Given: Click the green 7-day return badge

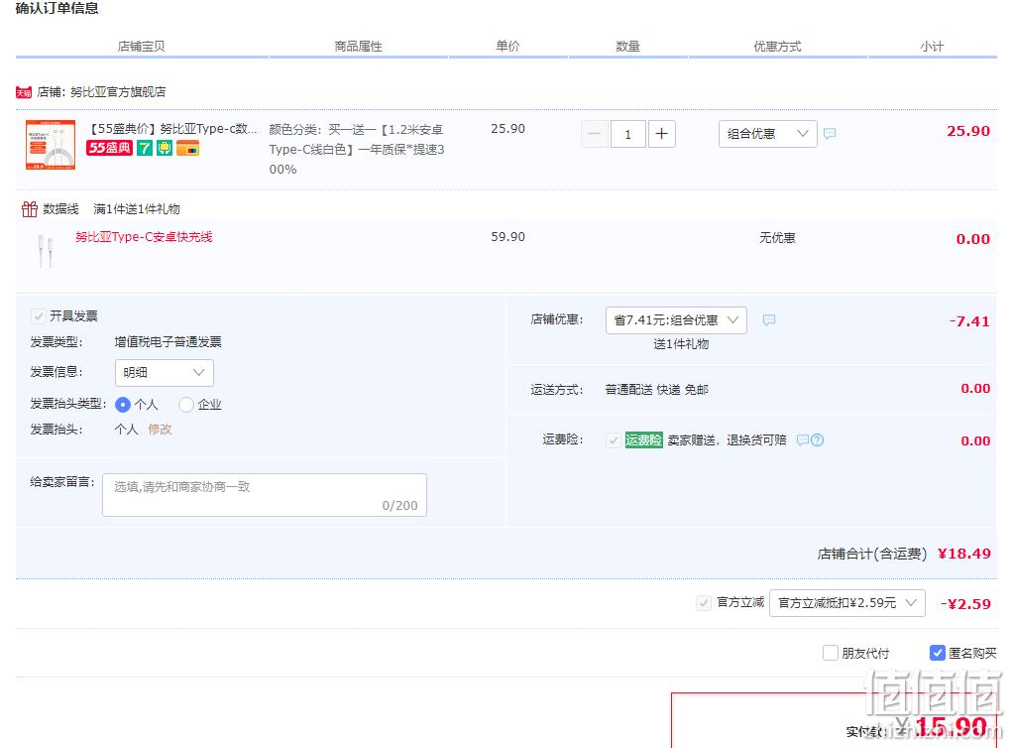Looking at the screenshot, I should [x=145, y=148].
